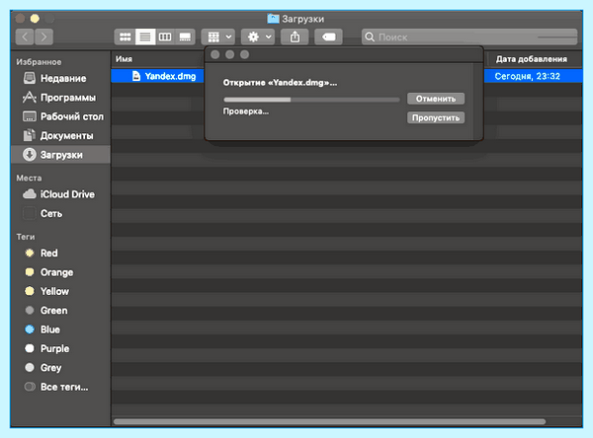Switch to icon view
The image size is (593, 438).
126,37
